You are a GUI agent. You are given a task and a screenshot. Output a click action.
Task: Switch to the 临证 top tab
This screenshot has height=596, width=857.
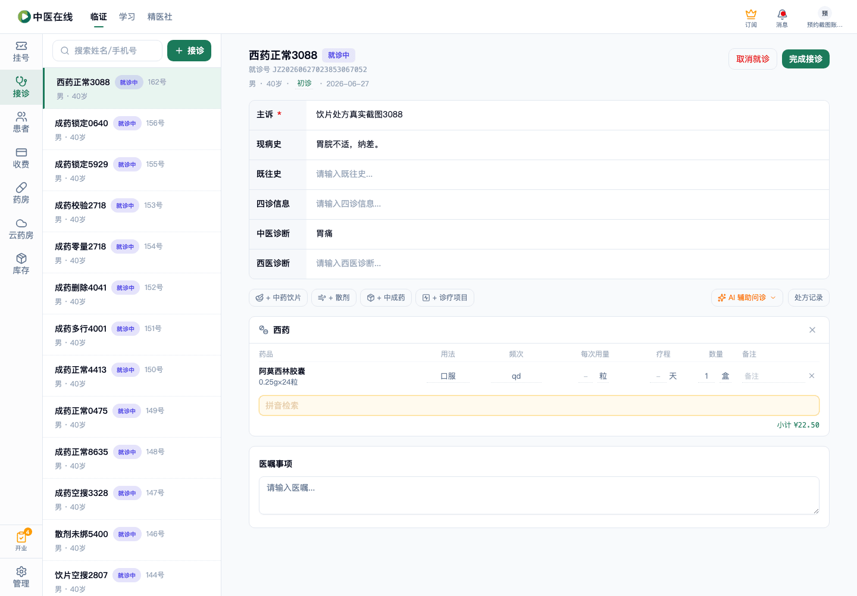tap(99, 17)
